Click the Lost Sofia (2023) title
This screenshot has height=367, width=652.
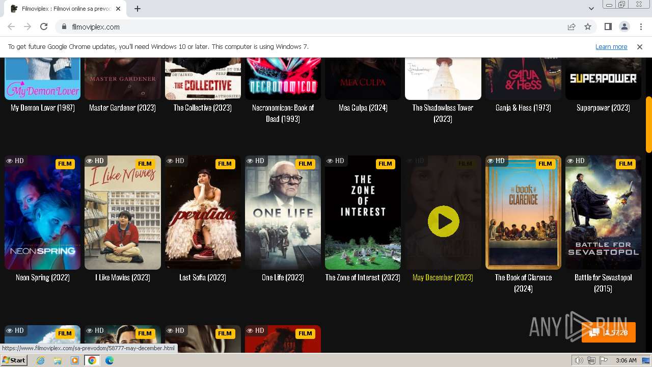[203, 277]
